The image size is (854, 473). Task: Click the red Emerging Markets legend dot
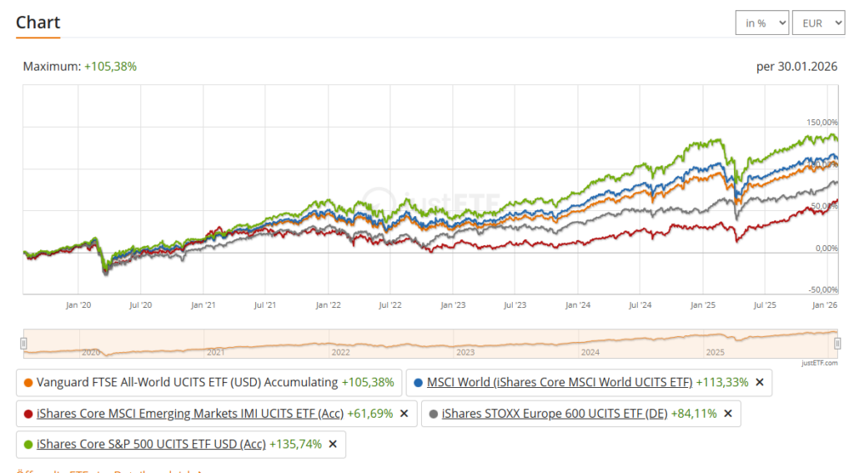pos(28,413)
